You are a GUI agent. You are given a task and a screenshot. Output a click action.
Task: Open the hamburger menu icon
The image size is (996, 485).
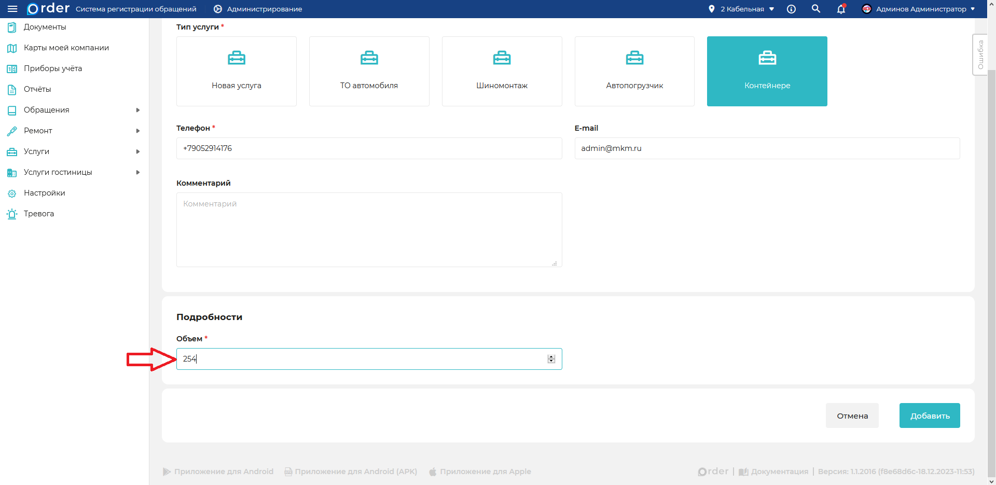click(12, 9)
